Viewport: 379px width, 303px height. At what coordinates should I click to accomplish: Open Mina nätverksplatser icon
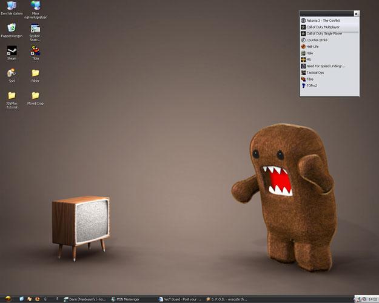[x=35, y=7]
